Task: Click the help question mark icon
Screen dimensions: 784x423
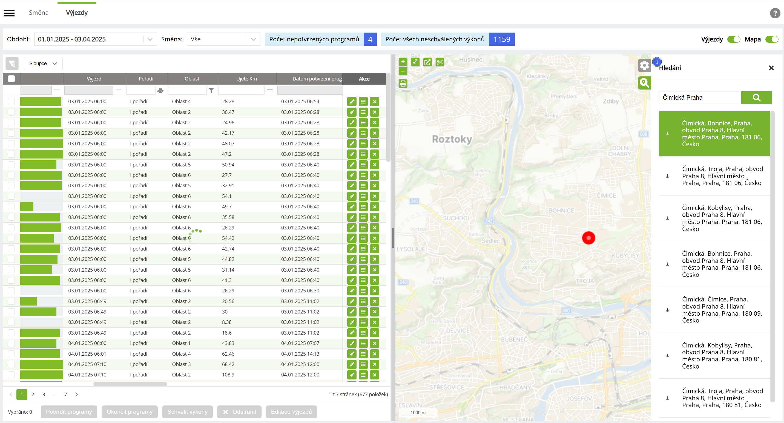Action: click(x=775, y=13)
